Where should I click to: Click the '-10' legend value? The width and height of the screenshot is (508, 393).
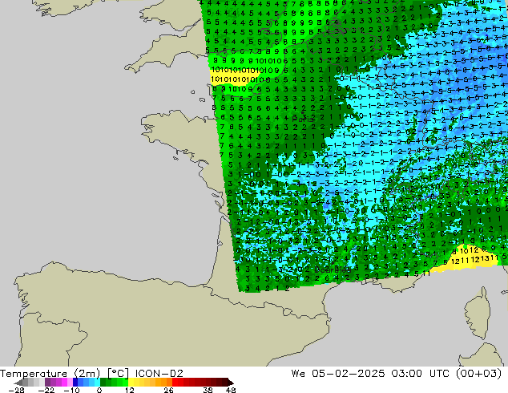pos(71,390)
